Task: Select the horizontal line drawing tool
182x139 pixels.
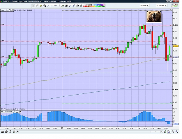Action: click(56, 6)
